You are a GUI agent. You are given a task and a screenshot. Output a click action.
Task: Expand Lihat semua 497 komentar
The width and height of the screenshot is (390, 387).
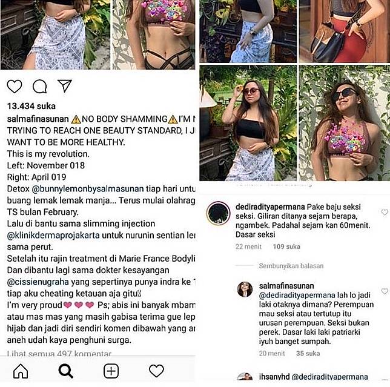pos(59,354)
